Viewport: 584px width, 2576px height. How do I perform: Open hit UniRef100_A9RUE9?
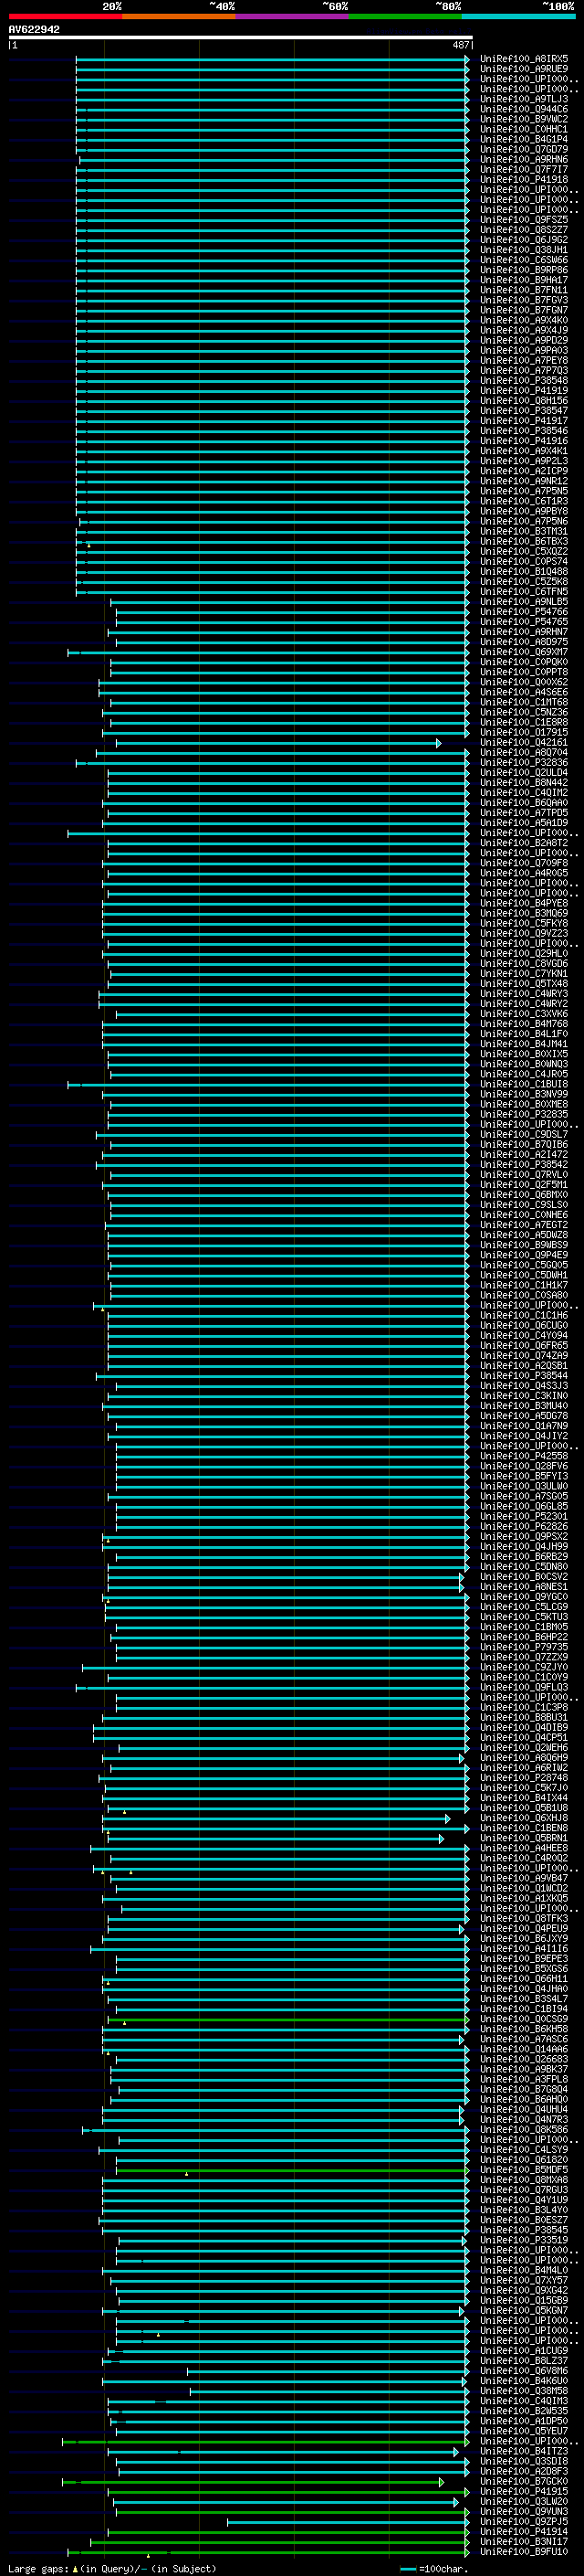tap(524, 69)
